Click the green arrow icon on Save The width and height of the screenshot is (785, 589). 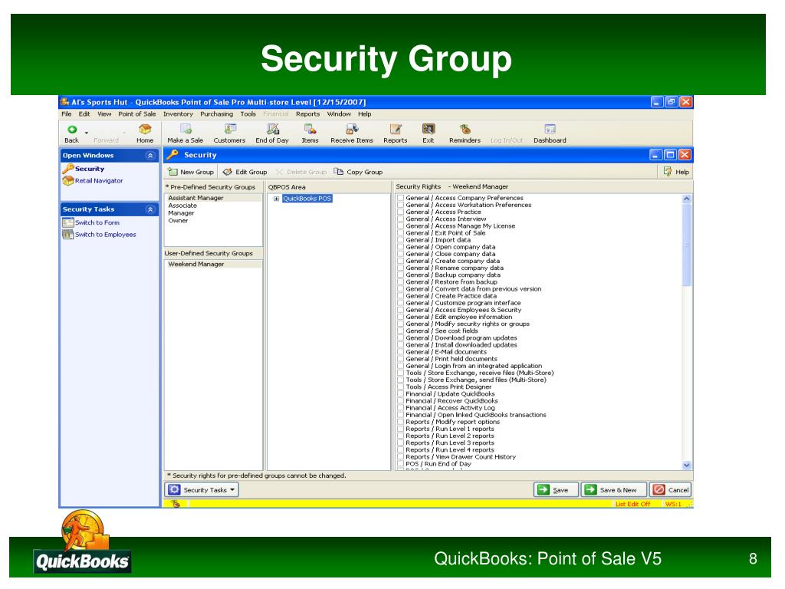[x=544, y=490]
